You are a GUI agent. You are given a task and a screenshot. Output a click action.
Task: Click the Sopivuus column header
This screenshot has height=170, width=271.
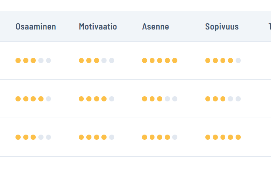tap(222, 27)
